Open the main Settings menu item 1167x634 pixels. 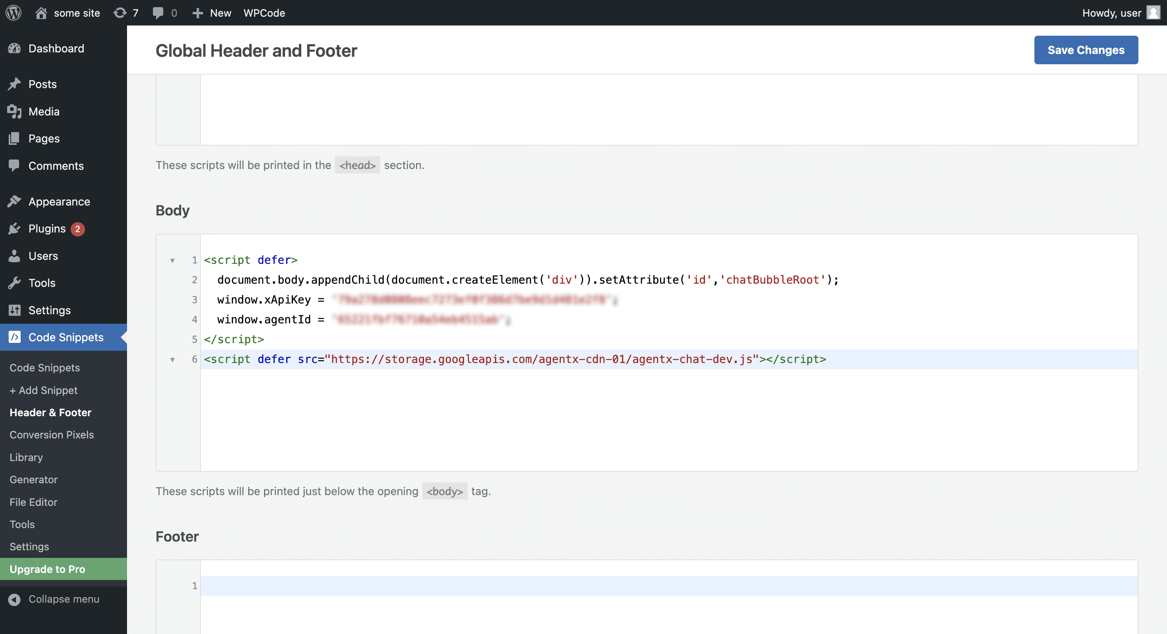point(64,310)
